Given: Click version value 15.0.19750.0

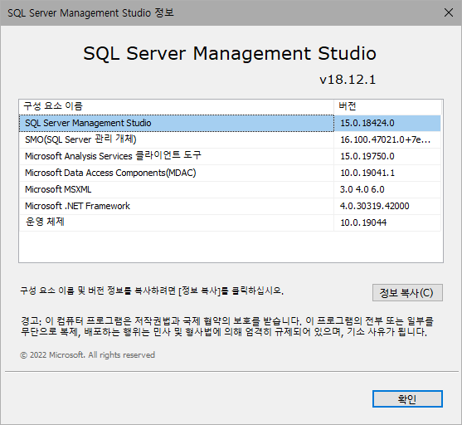Looking at the screenshot, I should coord(367,156).
